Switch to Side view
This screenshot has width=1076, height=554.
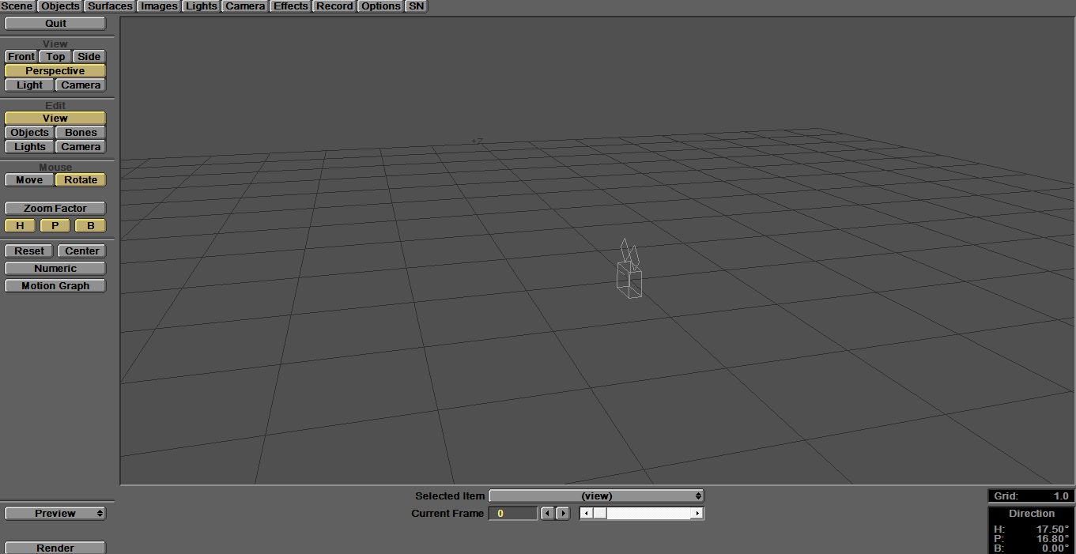[89, 57]
